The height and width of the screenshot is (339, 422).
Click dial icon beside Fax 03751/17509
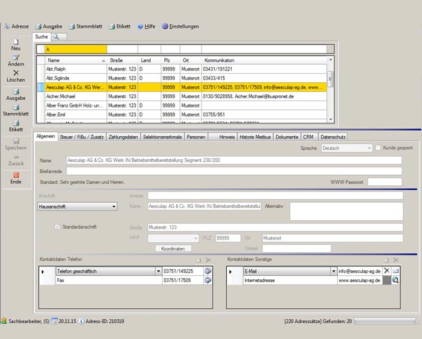(x=208, y=280)
